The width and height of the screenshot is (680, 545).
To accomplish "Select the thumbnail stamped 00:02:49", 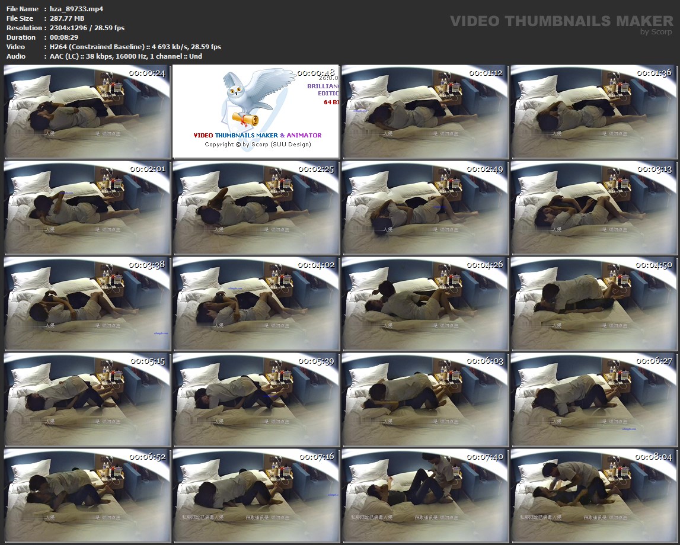I will click(425, 207).
